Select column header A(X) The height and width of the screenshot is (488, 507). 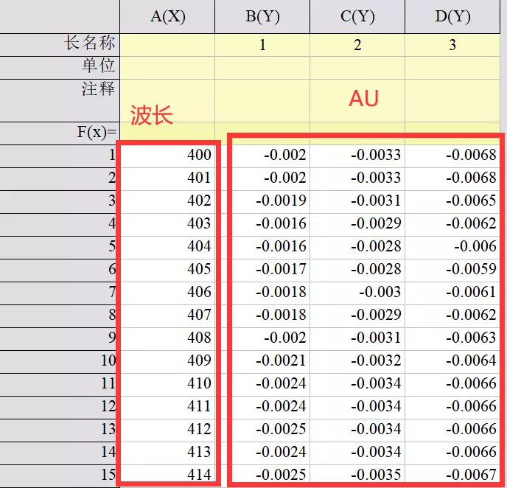coord(167,17)
